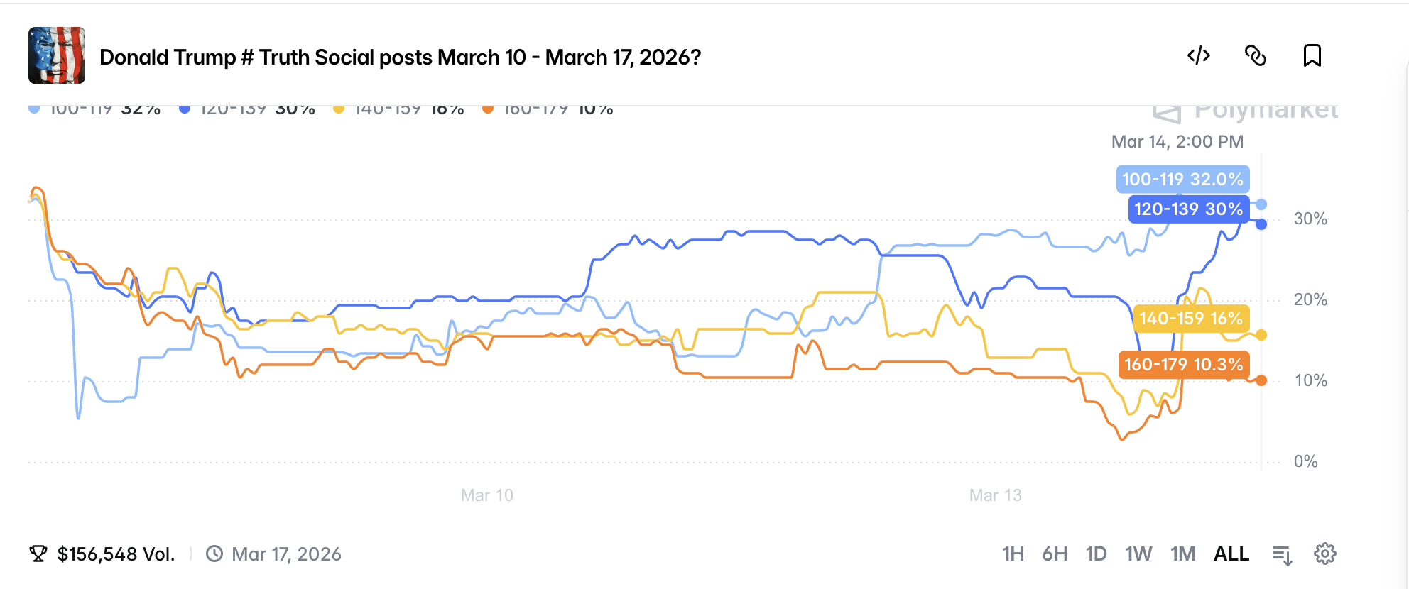Click the 100-119 32.0% chart label

(1182, 180)
